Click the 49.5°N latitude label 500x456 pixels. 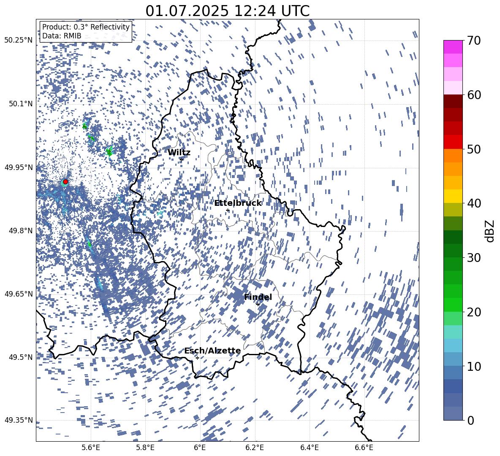tap(20, 357)
